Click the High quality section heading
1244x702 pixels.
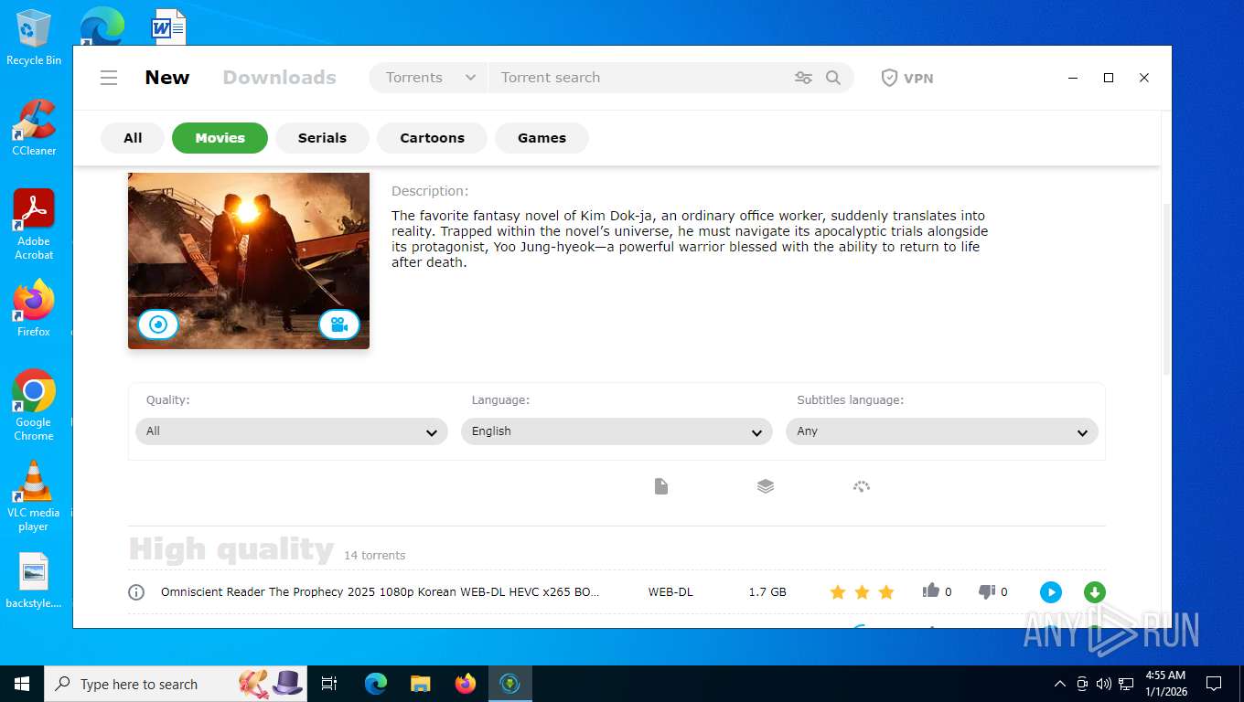tap(231, 549)
